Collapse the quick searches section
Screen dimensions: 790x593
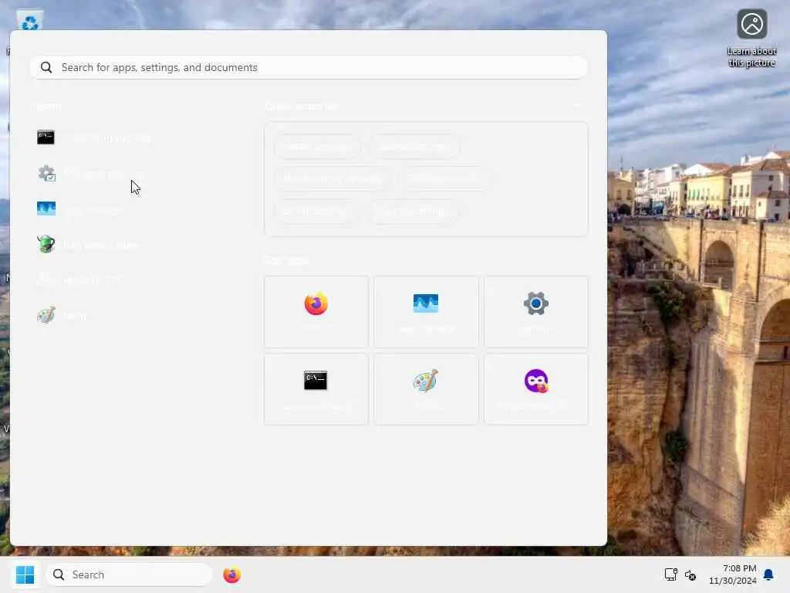point(577,105)
